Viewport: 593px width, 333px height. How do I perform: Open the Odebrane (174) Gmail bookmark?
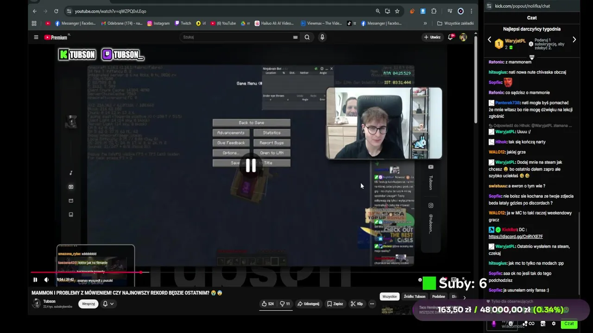122,23
